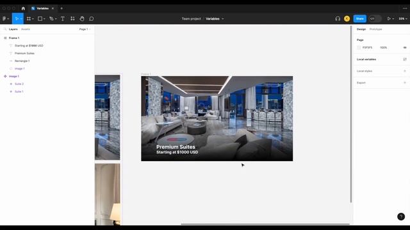This screenshot has height=230, width=410.
Task: Click the Premium Suites heading on canvas
Action: 176,147
